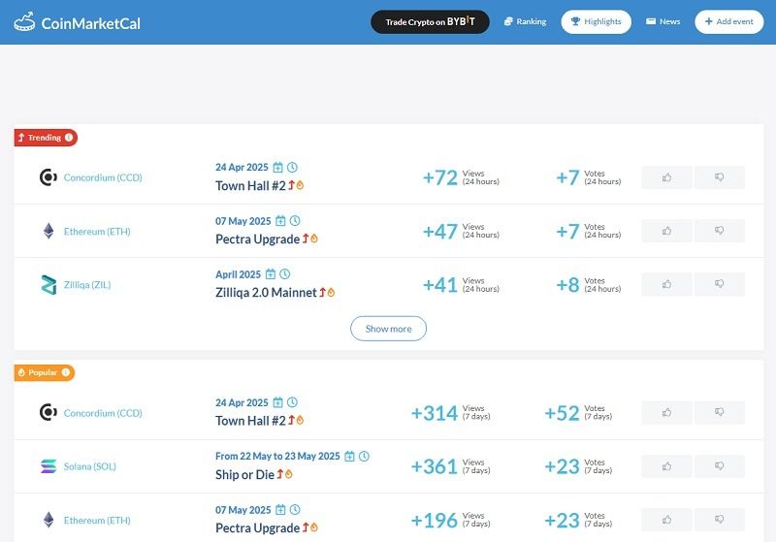Viewport: 776px width, 542px height.
Task: Click the Zilliqa coin logo
Action: click(x=48, y=285)
